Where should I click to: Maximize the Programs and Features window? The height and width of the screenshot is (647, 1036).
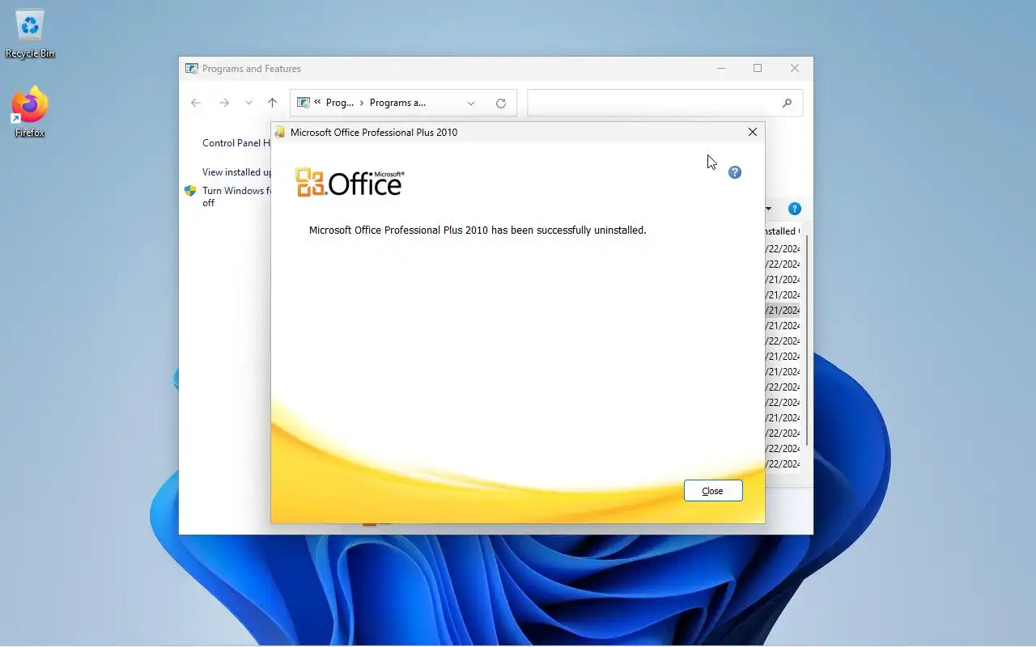[x=758, y=69]
